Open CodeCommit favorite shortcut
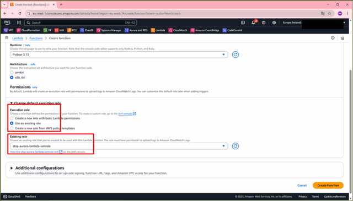This screenshot has height=201, width=353. (232, 30)
